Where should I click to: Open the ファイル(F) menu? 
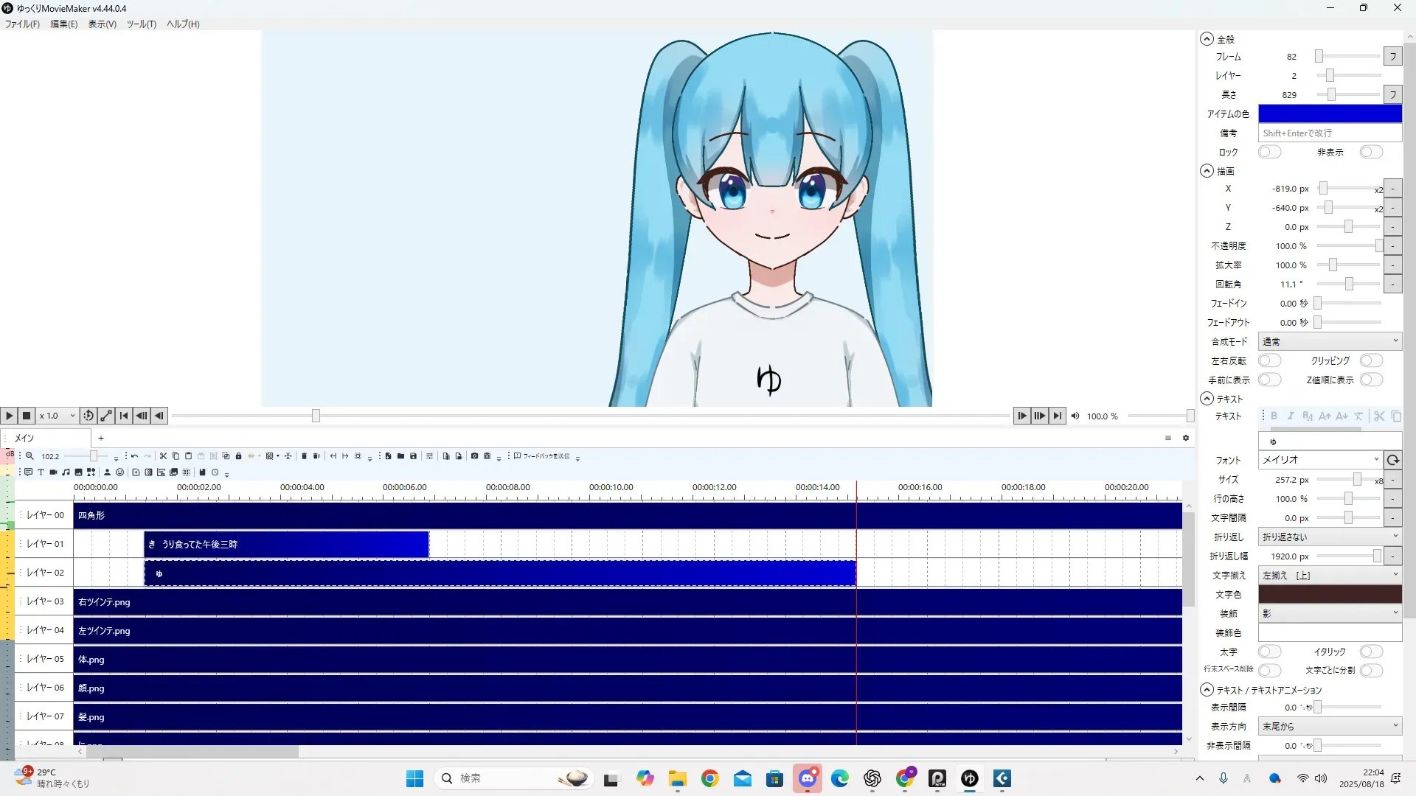(x=22, y=24)
